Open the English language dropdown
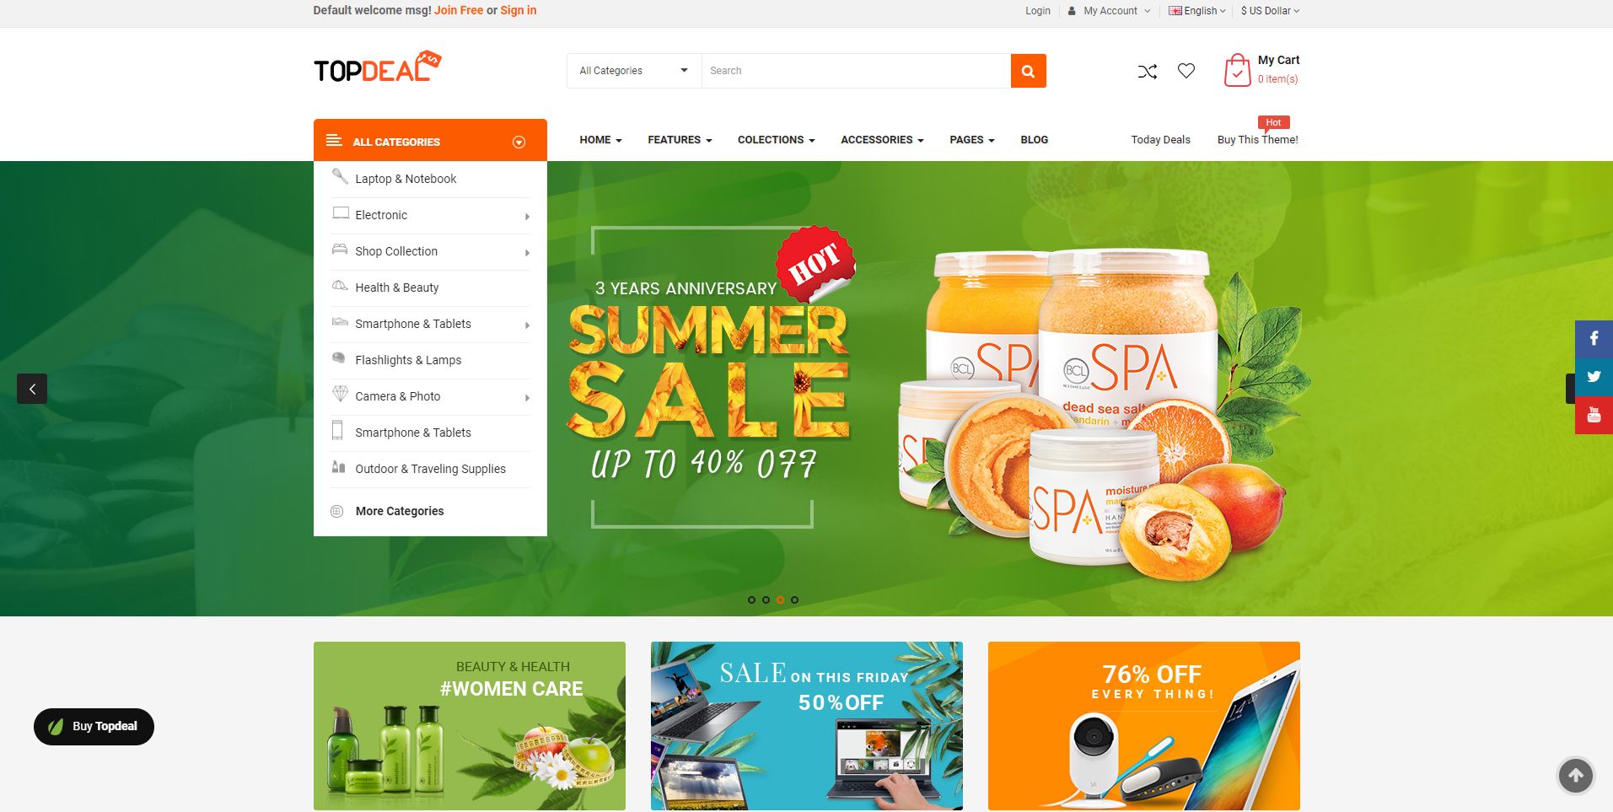The height and width of the screenshot is (812, 1613). tap(1197, 11)
